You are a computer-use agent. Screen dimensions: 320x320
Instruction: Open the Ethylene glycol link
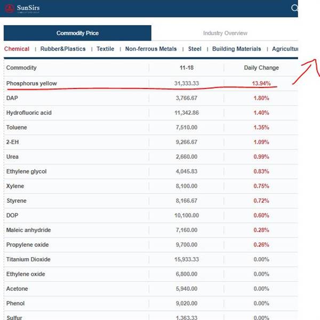click(x=26, y=171)
